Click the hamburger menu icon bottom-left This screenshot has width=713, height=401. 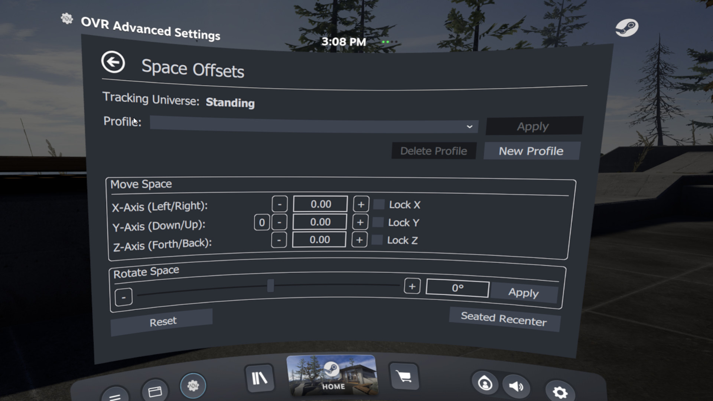tap(114, 397)
